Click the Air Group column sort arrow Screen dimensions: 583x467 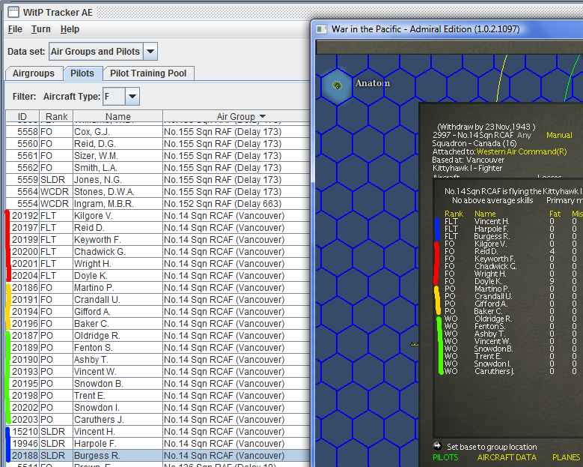[263, 117]
